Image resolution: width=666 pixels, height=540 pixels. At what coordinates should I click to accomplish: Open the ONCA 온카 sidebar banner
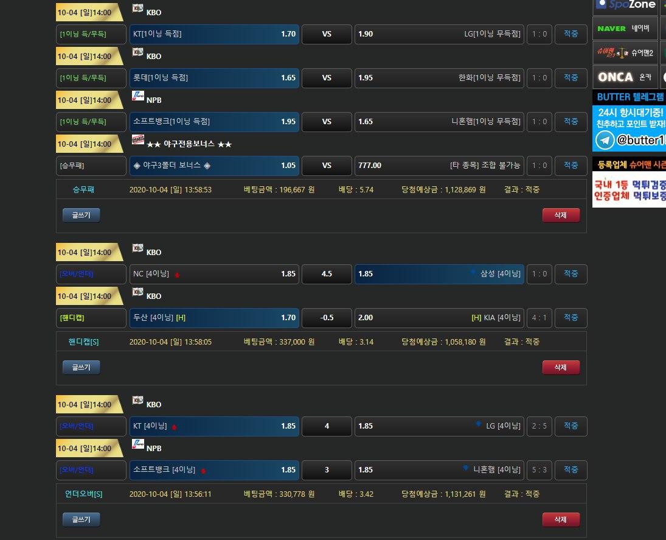tap(625, 77)
